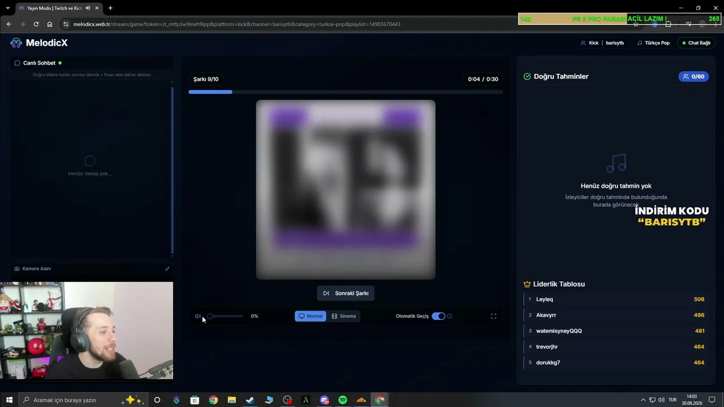724x407 pixels.
Task: Click the MelodicX logo
Action: coord(39,43)
